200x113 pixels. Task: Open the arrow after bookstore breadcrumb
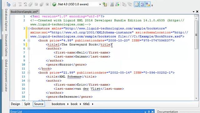pyautogui.click(x=68, y=104)
